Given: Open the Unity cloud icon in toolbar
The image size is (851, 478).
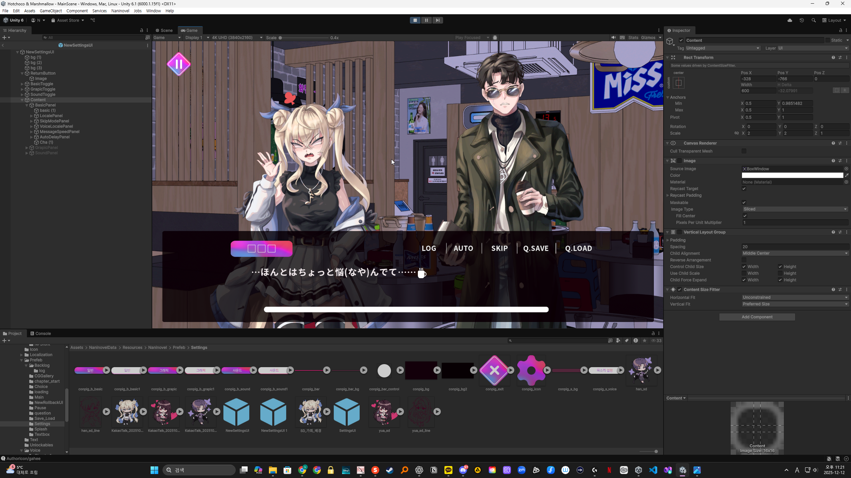Looking at the screenshot, I should coord(790,20).
